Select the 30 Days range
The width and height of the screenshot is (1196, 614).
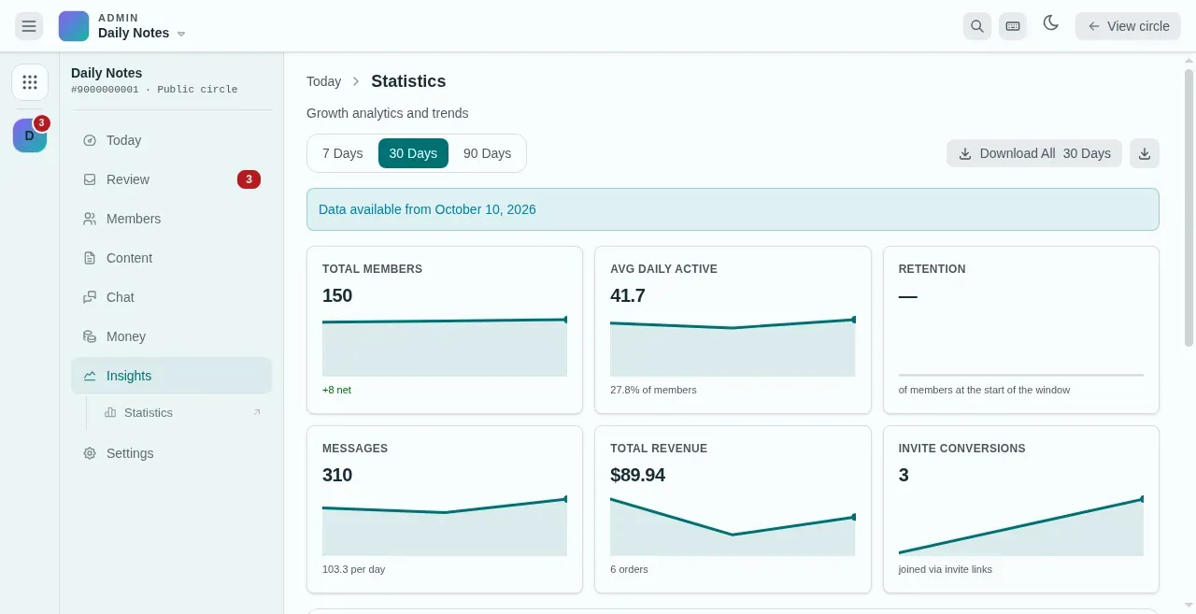(x=413, y=153)
